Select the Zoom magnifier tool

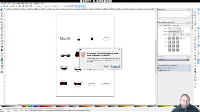(2, 19)
